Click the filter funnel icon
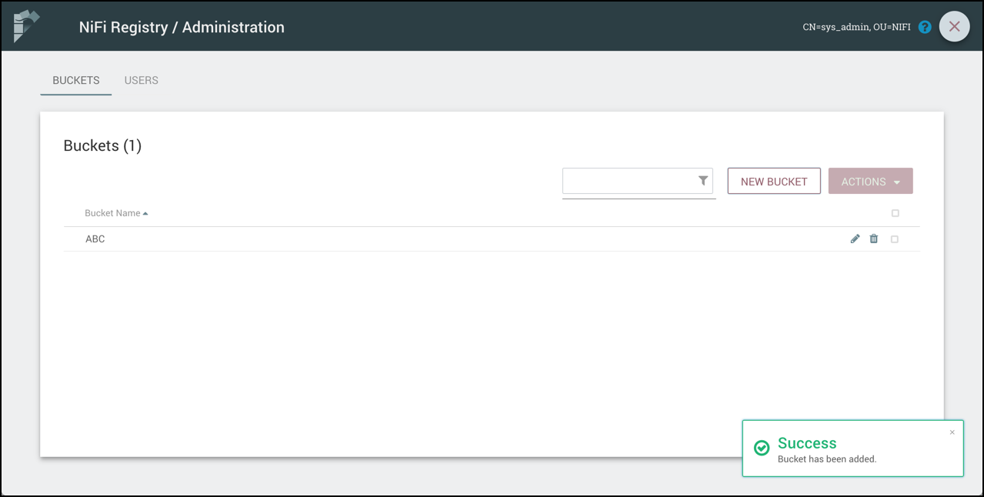The image size is (984, 497). click(702, 180)
